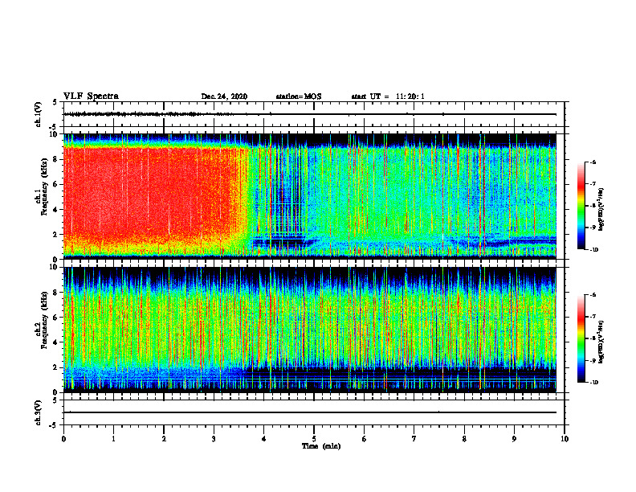Click the "station=MOS" header label
The width and height of the screenshot is (636, 492).
click(299, 96)
